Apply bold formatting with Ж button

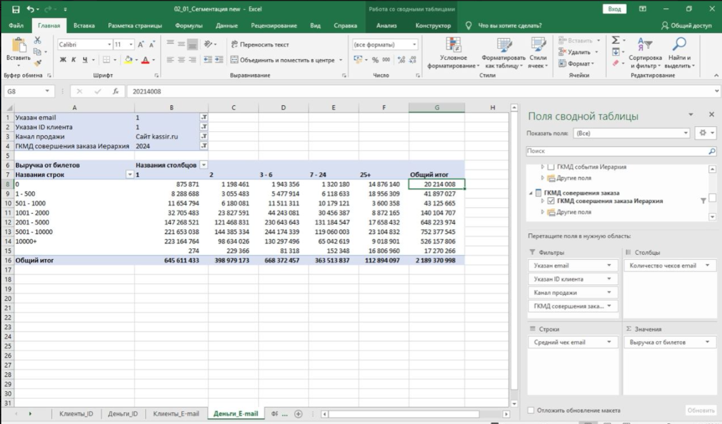[x=63, y=60]
